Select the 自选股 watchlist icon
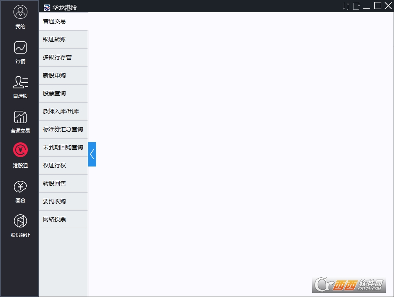The image size is (394, 297). 20,82
